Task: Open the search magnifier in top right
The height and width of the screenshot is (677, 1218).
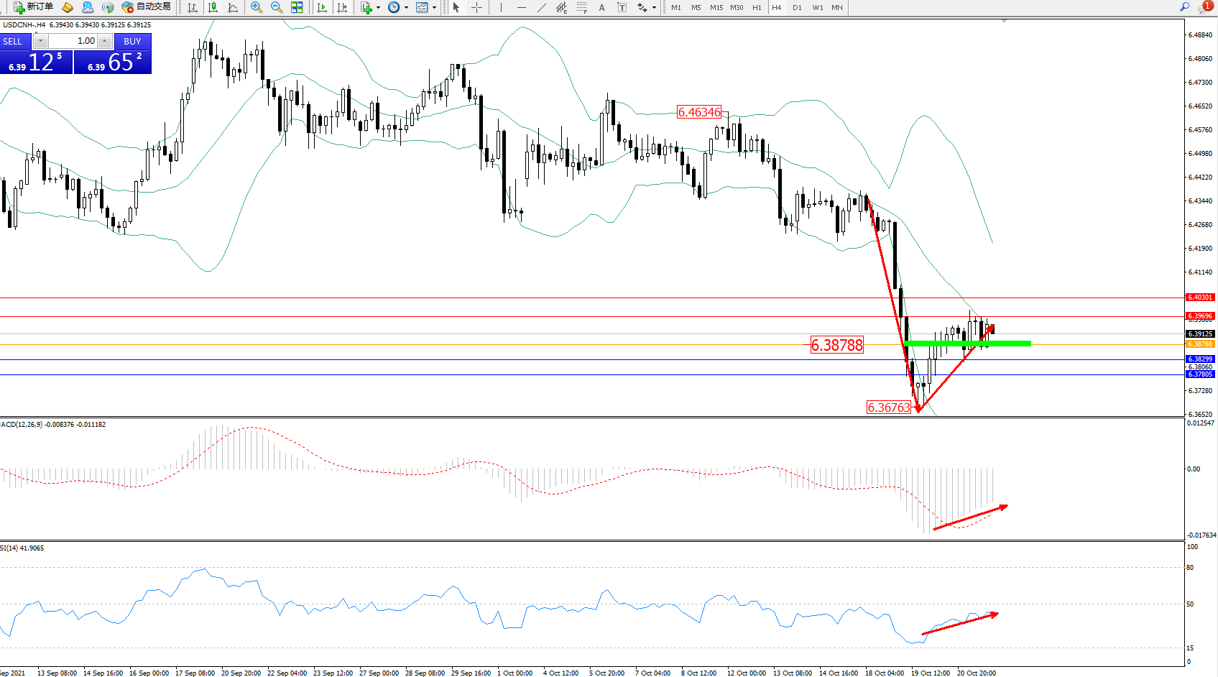Action: coord(1184,6)
